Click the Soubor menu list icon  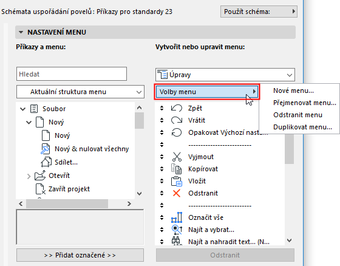[x=34, y=109]
